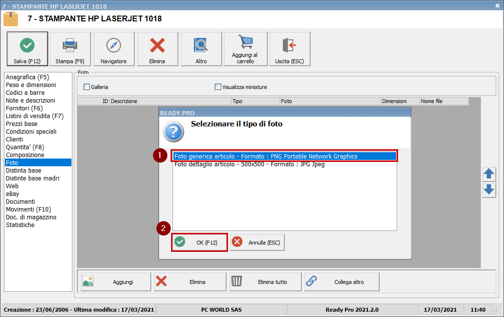Open the Quantita' (F8) section
Screen dimensions: 504x317
point(25,147)
